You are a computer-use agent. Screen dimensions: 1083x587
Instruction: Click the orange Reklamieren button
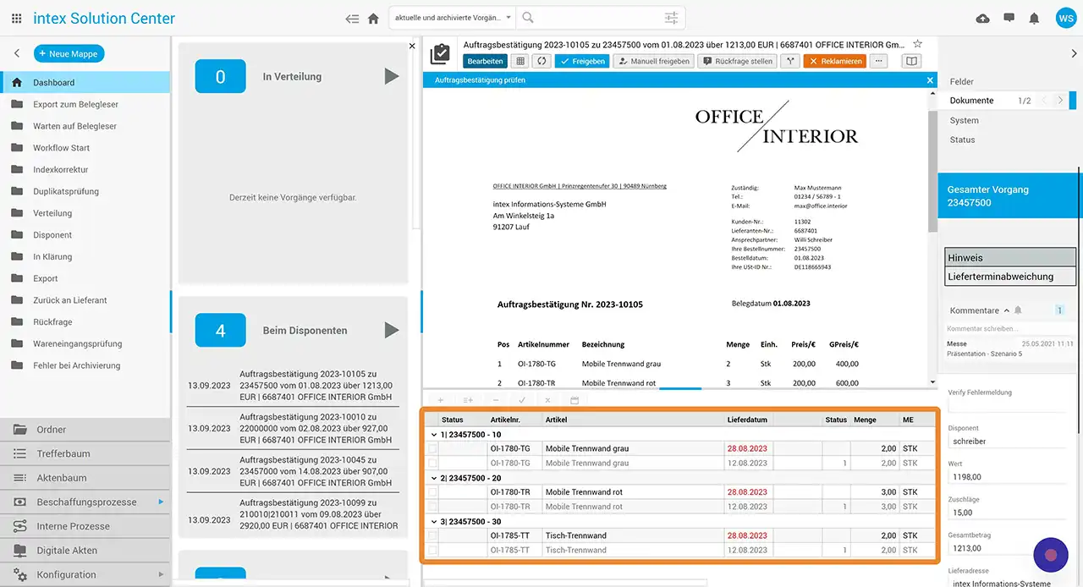tap(834, 61)
